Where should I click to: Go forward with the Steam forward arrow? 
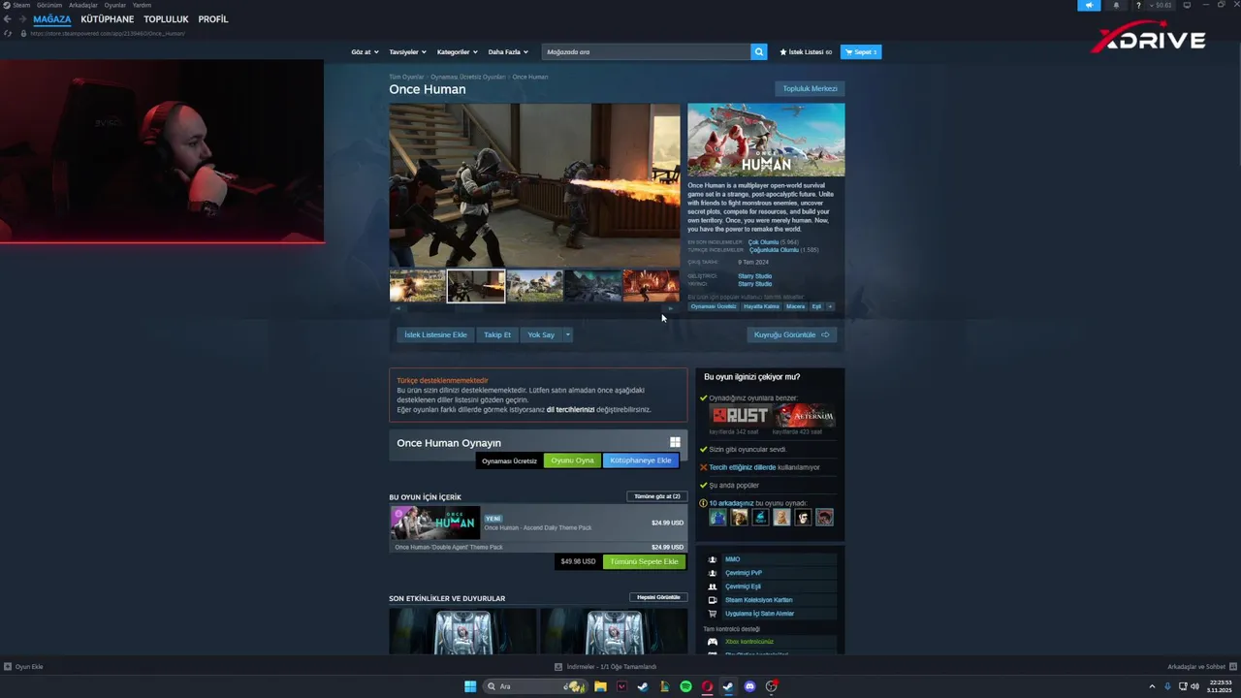(x=22, y=19)
